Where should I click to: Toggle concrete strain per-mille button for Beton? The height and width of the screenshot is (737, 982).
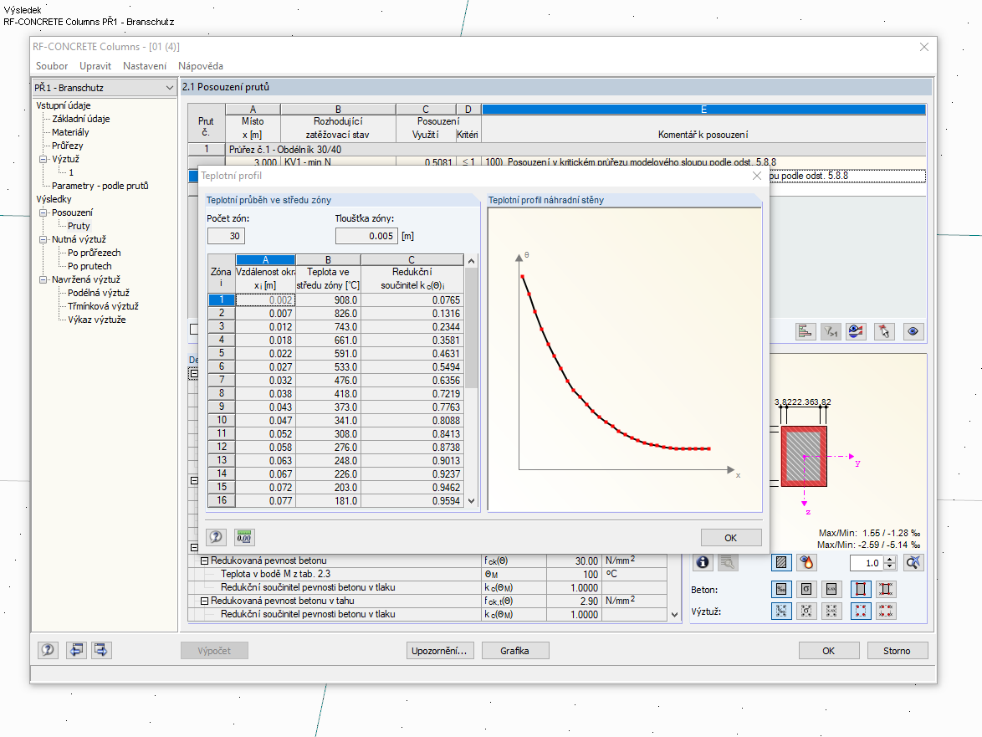pyautogui.click(x=781, y=589)
